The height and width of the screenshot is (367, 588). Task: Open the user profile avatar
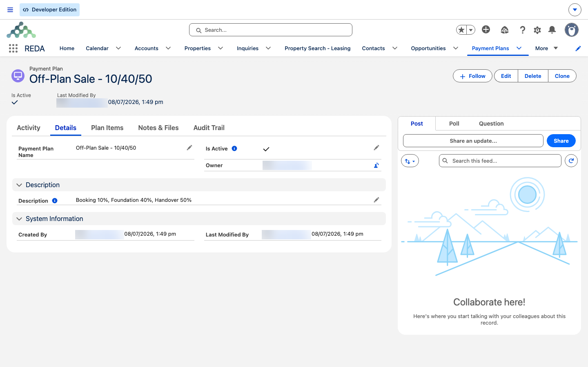[x=572, y=30]
